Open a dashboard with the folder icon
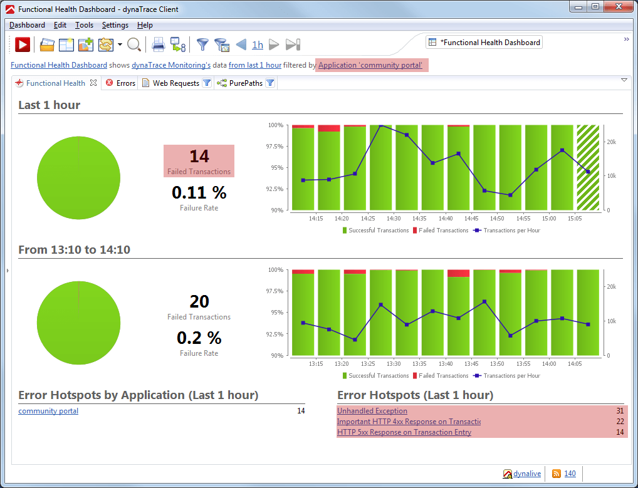This screenshot has width=638, height=488. (47, 44)
